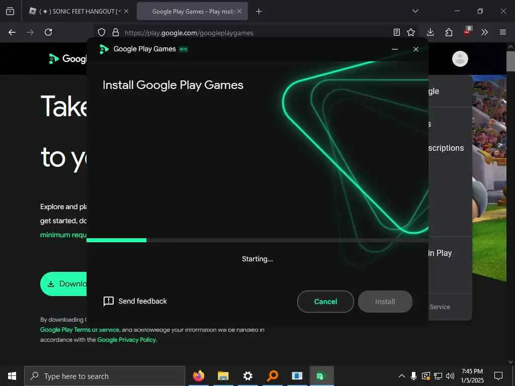Close the SONIC FEET HANGOUT tab
The width and height of the screenshot is (515, 386).
(126, 11)
